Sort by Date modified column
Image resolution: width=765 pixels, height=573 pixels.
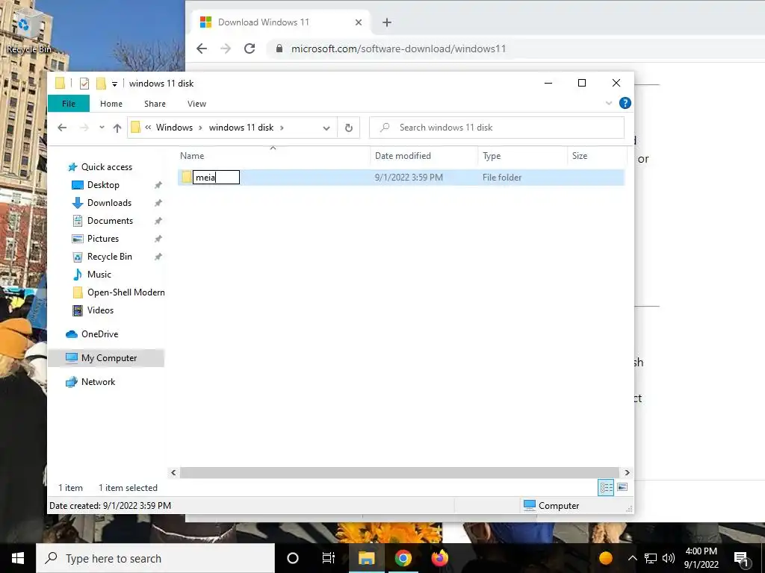tap(403, 156)
